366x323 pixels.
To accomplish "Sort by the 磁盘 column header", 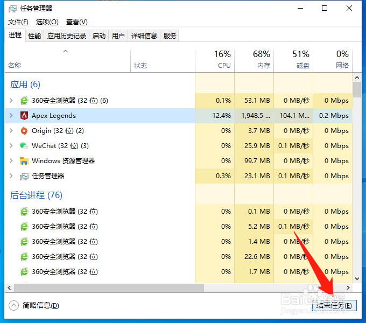I will coord(293,61).
